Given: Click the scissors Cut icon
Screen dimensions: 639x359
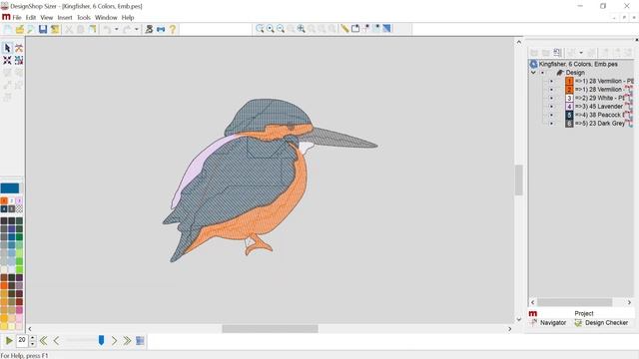Looking at the screenshot, I should point(69,29).
